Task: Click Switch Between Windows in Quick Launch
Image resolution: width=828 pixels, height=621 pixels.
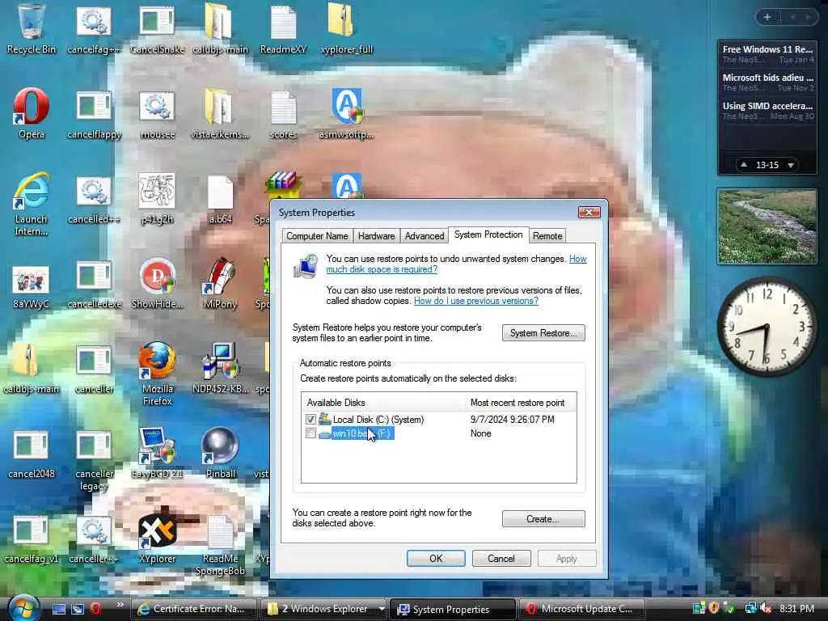Action: pos(77,609)
